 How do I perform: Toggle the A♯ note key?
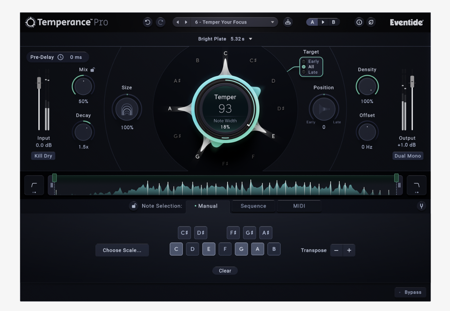266,233
